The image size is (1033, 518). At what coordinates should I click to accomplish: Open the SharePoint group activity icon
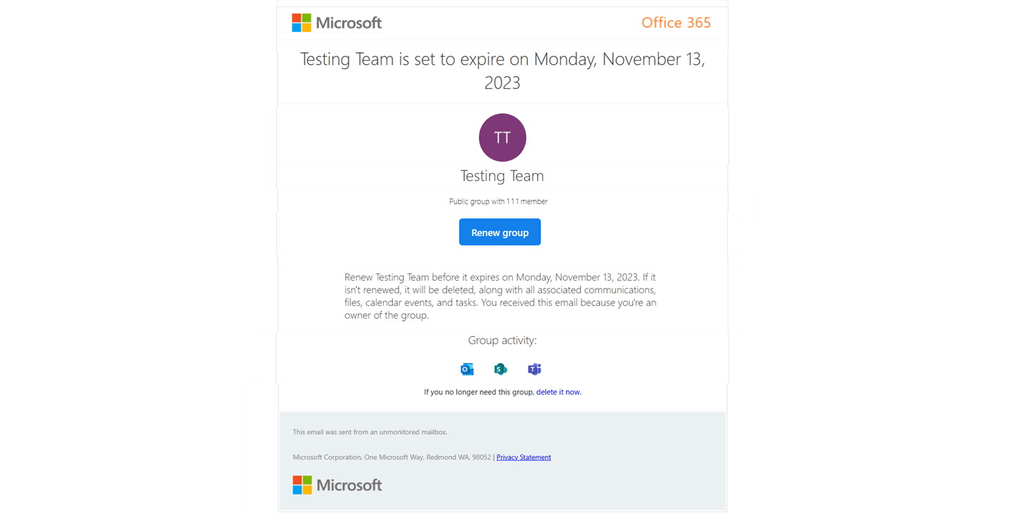[500, 369]
